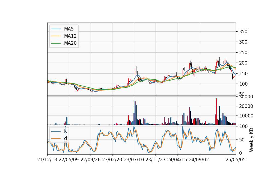The height and width of the screenshot is (188, 262).
Task: Click the MA12 legend label
Action: (70, 36)
